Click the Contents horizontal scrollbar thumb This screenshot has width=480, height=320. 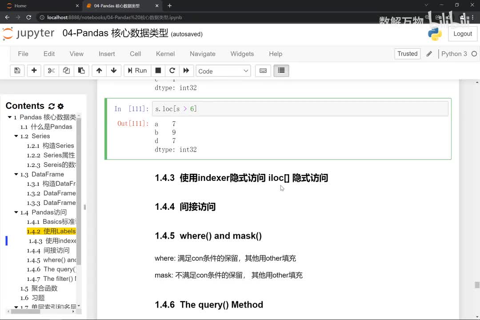click(x=26, y=312)
